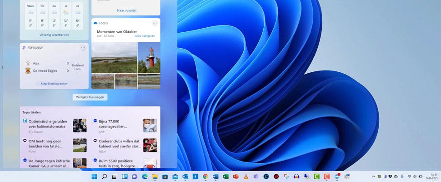Viewport: 441px width, 182px height.
Task: Select Go Ahead Eagles row
Action: (x=47, y=71)
